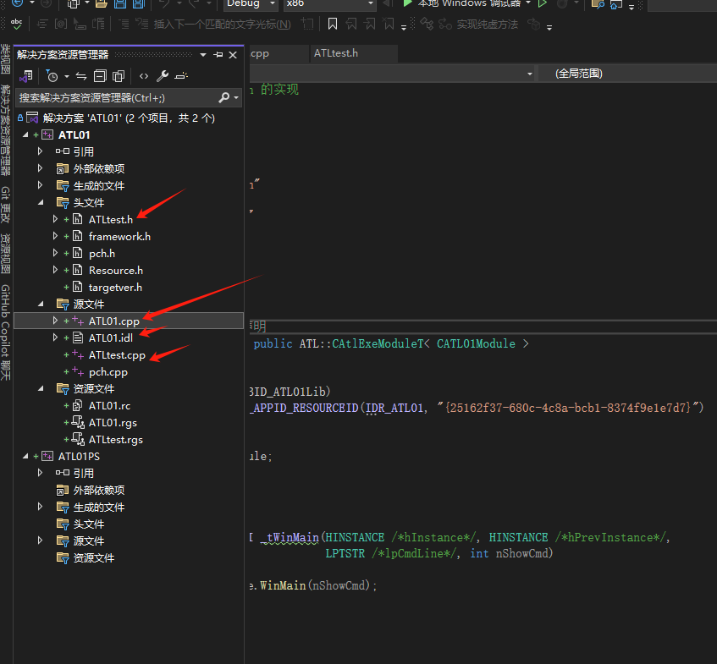Start the Local Windows Debugger
The image size is (717, 664).
466,4
